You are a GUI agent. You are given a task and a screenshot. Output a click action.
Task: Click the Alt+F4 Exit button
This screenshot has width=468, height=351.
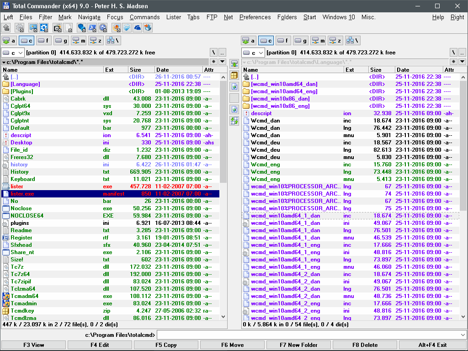432,345
